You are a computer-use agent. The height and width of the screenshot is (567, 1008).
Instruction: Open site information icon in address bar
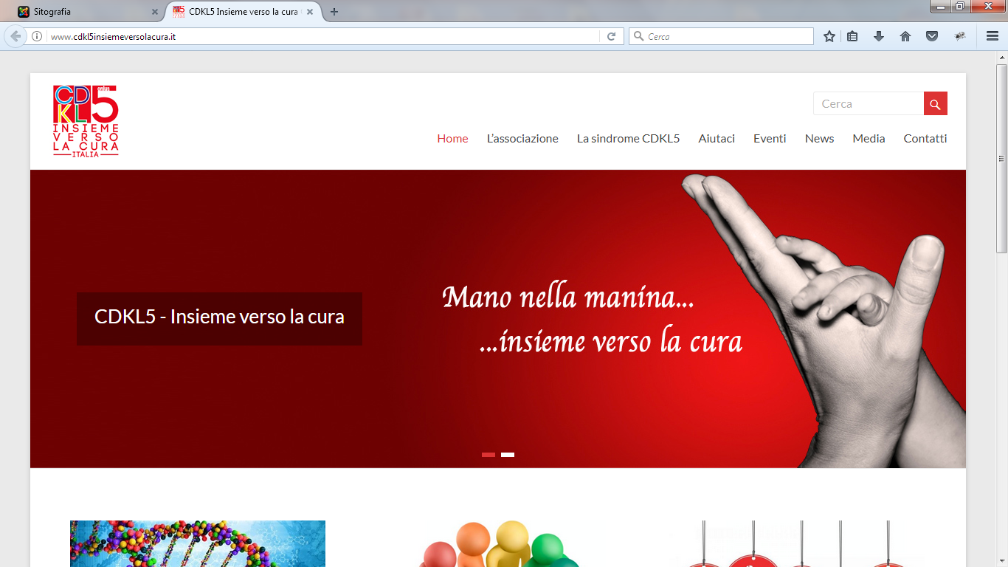pyautogui.click(x=37, y=36)
